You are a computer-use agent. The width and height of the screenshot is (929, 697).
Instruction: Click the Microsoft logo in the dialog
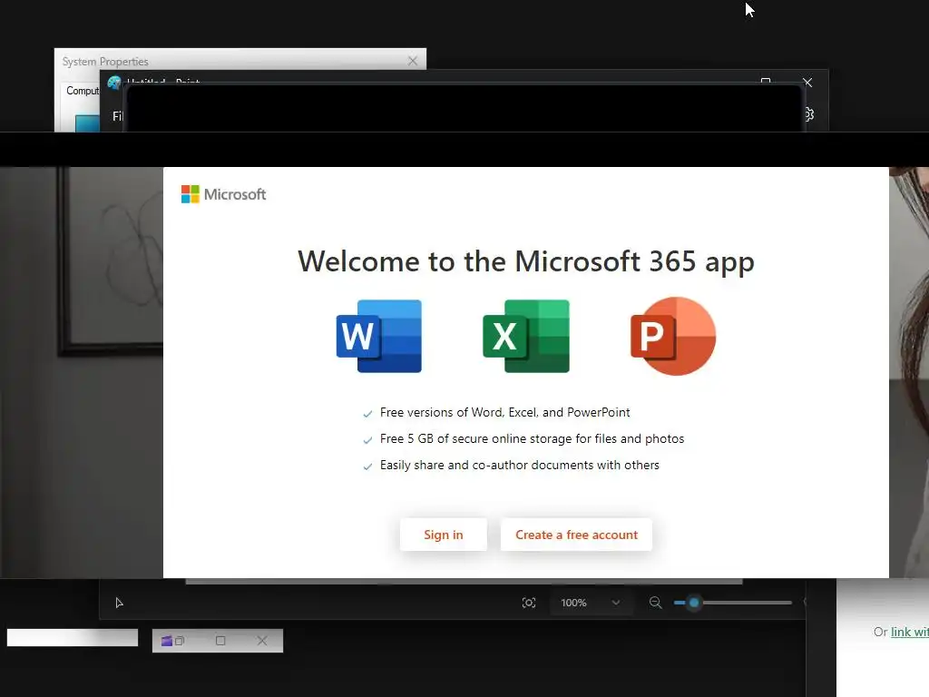[x=223, y=194]
